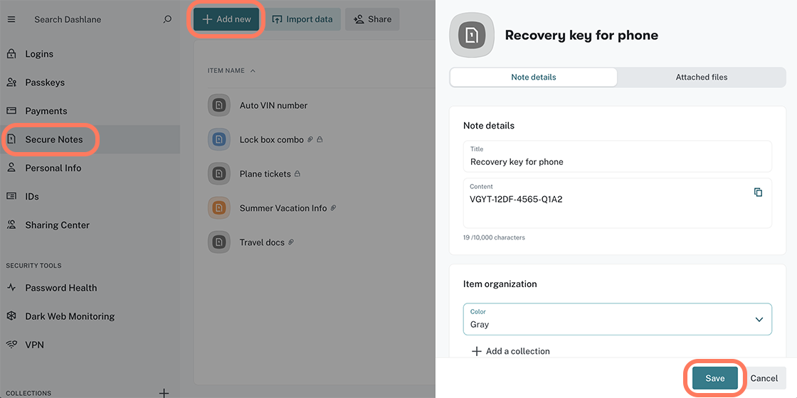The width and height of the screenshot is (797, 398).
Task: Select the Note details tab
Action: point(533,77)
